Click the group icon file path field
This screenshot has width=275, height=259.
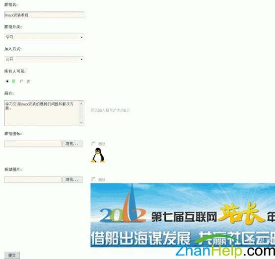[x=33, y=144]
